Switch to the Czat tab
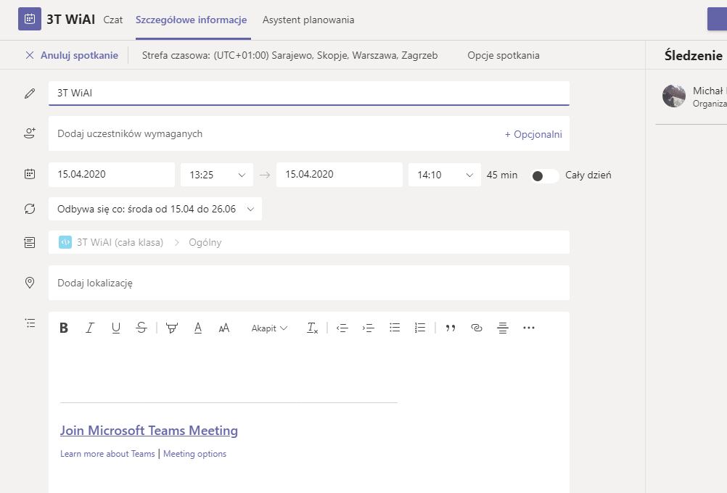This screenshot has width=727, height=493. [x=112, y=20]
